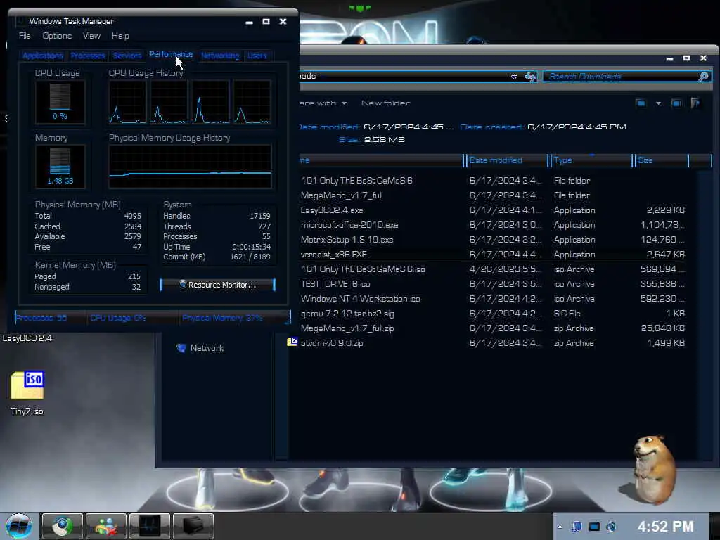
Task: Click the EasyBCD 2.4 desktop label
Action: [x=27, y=338]
